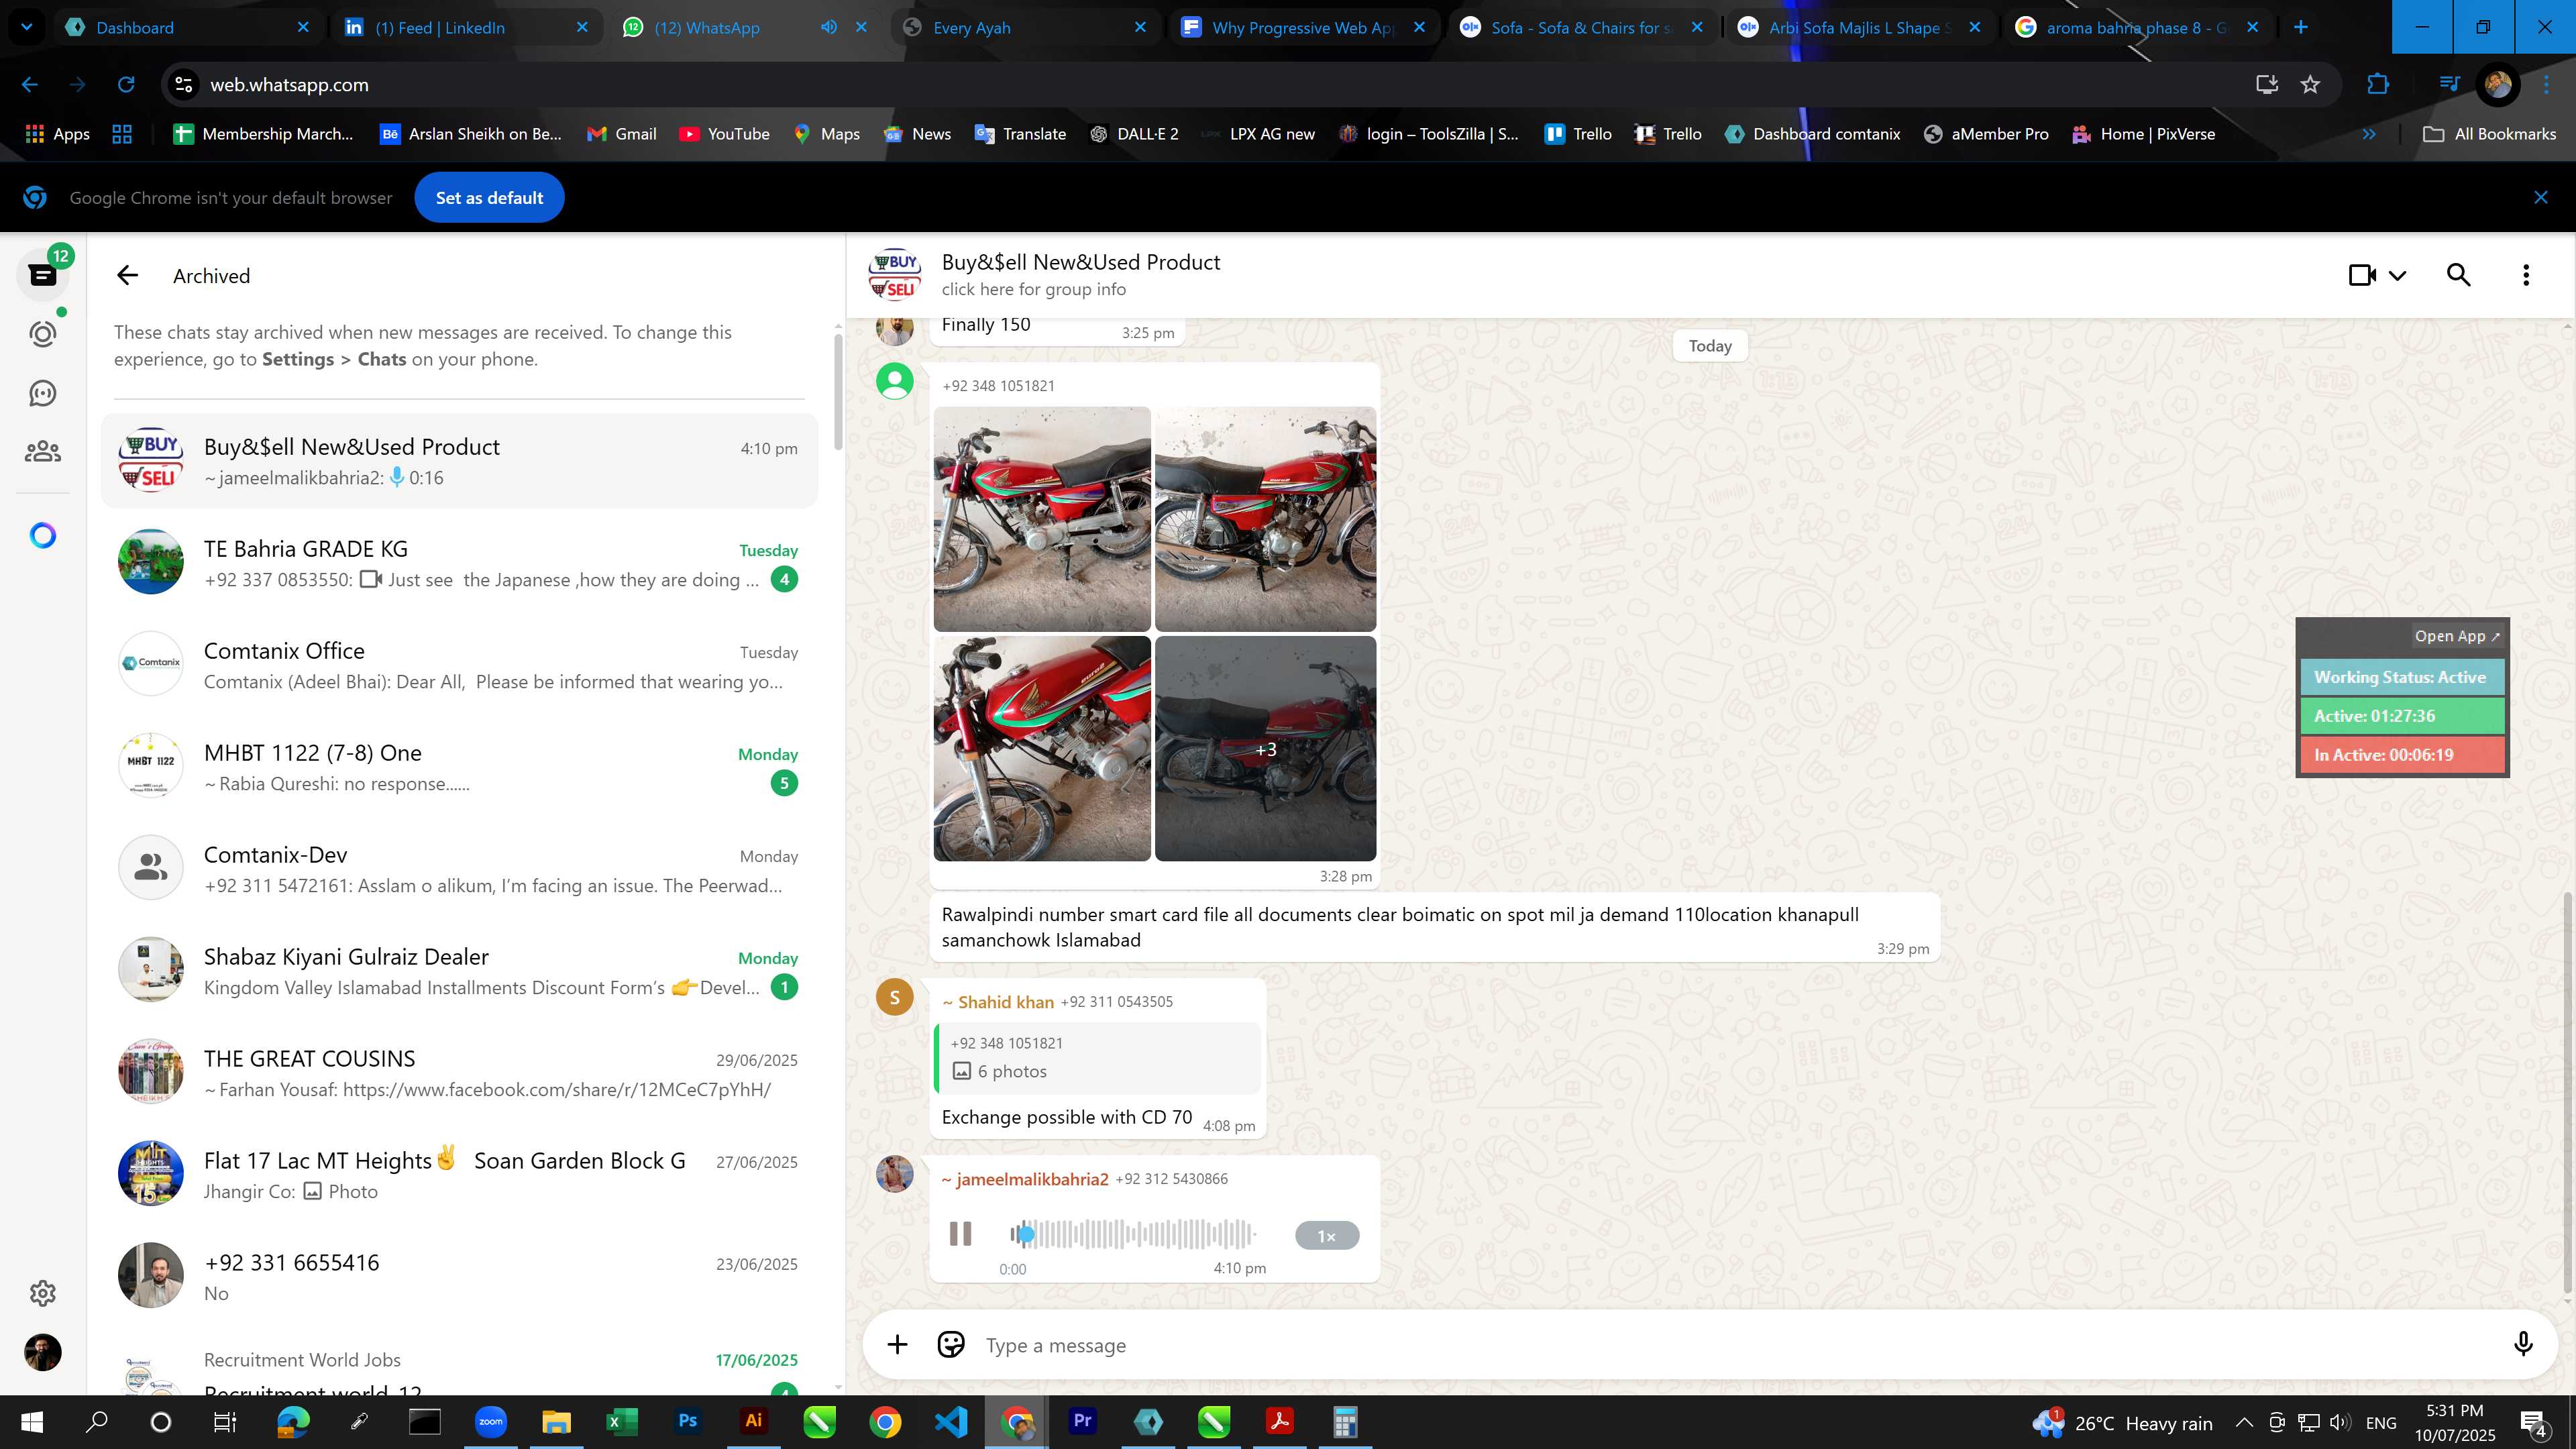Start a video call in the group
Viewport: 2576px width, 1449px height.
pyautogui.click(x=2362, y=275)
